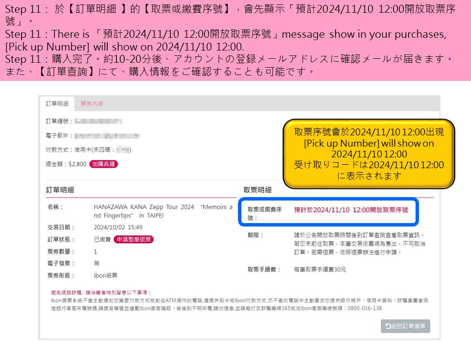Click the $2,800 total amount

coord(77,164)
